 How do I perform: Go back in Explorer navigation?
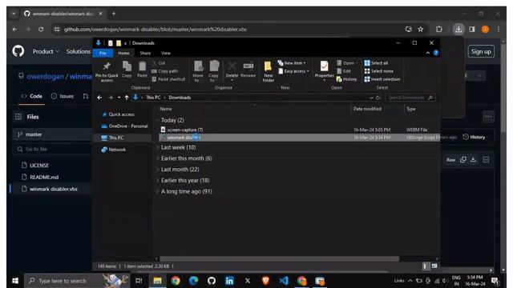coord(99,98)
